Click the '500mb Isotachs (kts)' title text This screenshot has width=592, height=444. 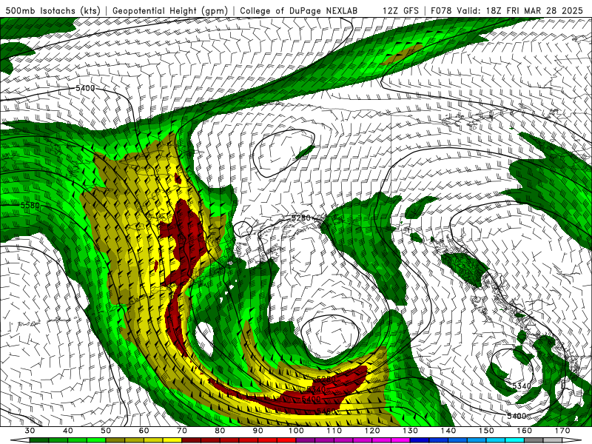[x=53, y=11]
